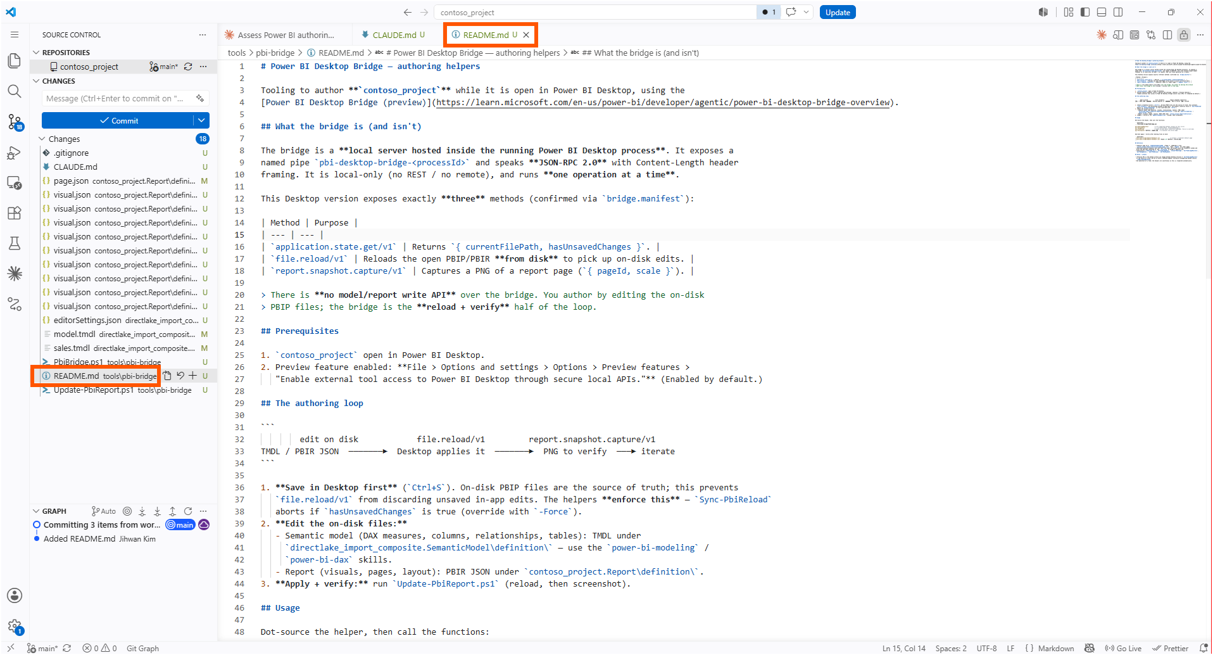1213x655 pixels.
Task: Click the contoso_project command center search box
Action: coord(594,12)
